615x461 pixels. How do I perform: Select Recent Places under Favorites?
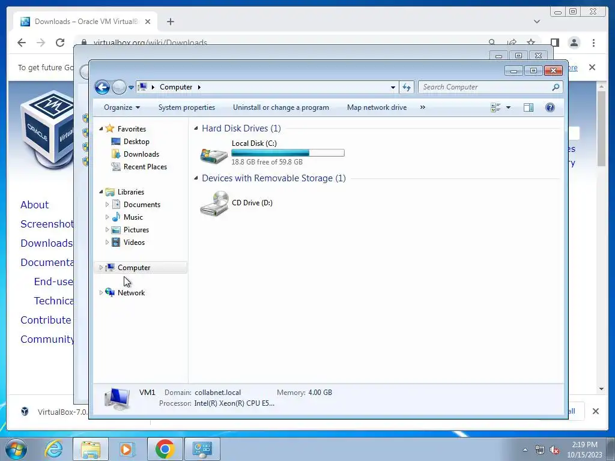(145, 167)
